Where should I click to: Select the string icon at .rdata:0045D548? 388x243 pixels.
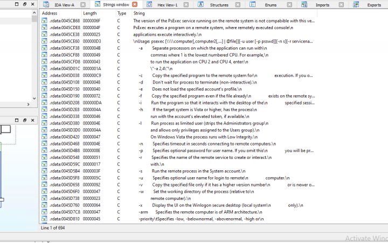[44, 157]
